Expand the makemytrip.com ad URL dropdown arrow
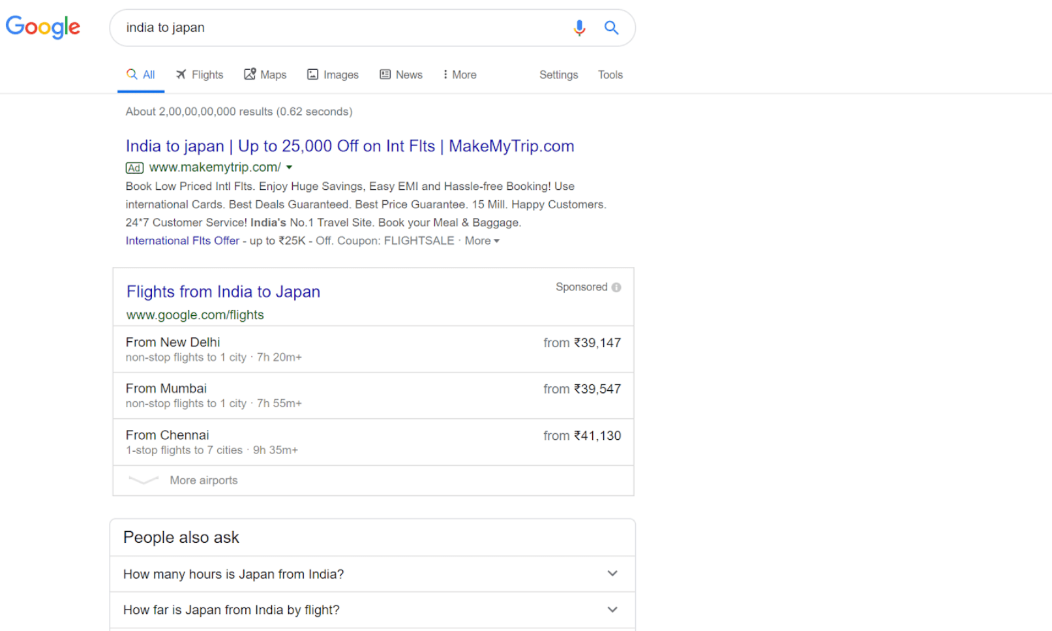This screenshot has height=631, width=1052. 289,168
